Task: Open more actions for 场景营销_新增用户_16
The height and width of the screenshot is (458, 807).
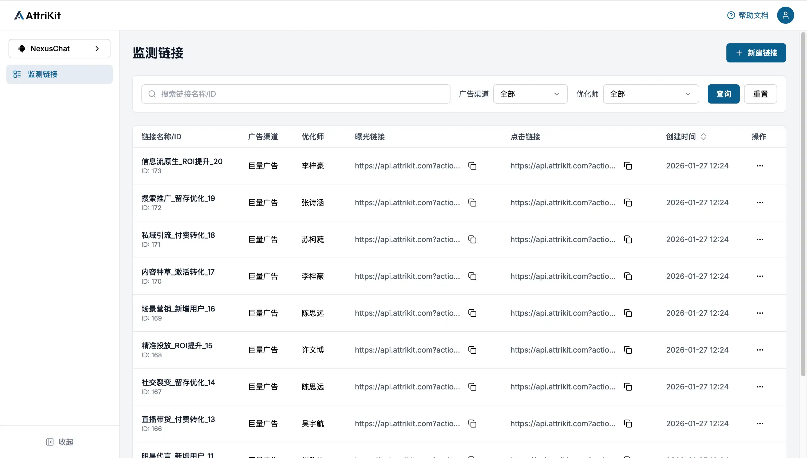Action: click(x=760, y=313)
